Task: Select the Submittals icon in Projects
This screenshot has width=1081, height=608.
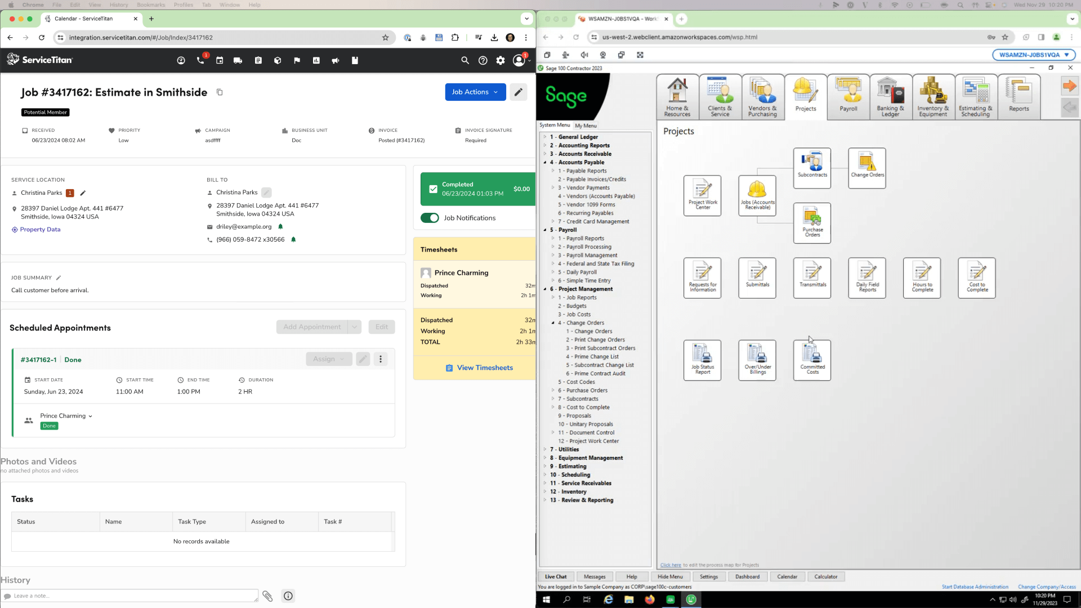Action: click(758, 276)
